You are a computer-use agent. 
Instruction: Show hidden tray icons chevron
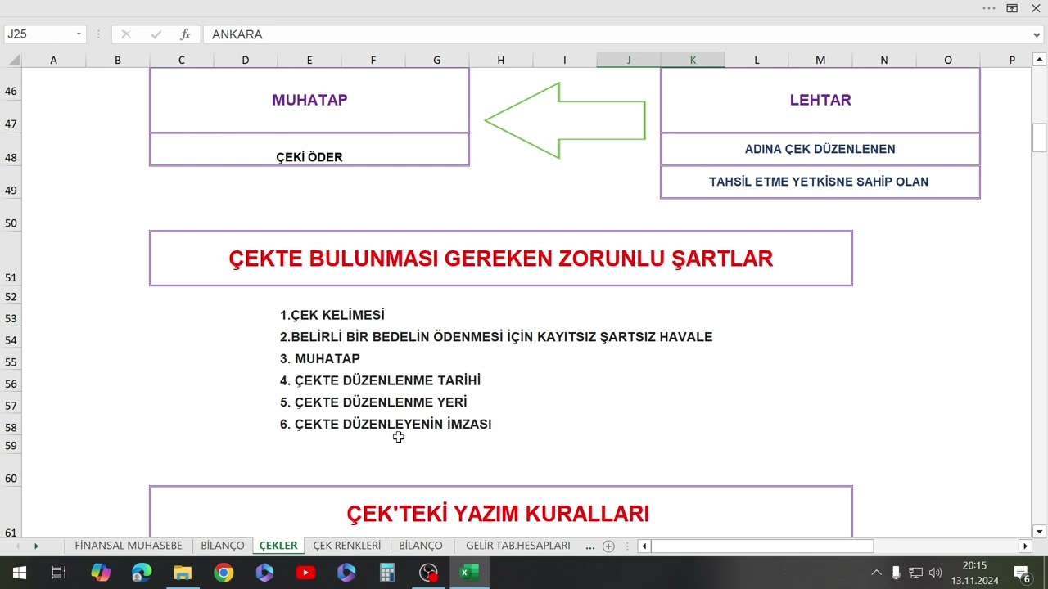[x=876, y=573]
